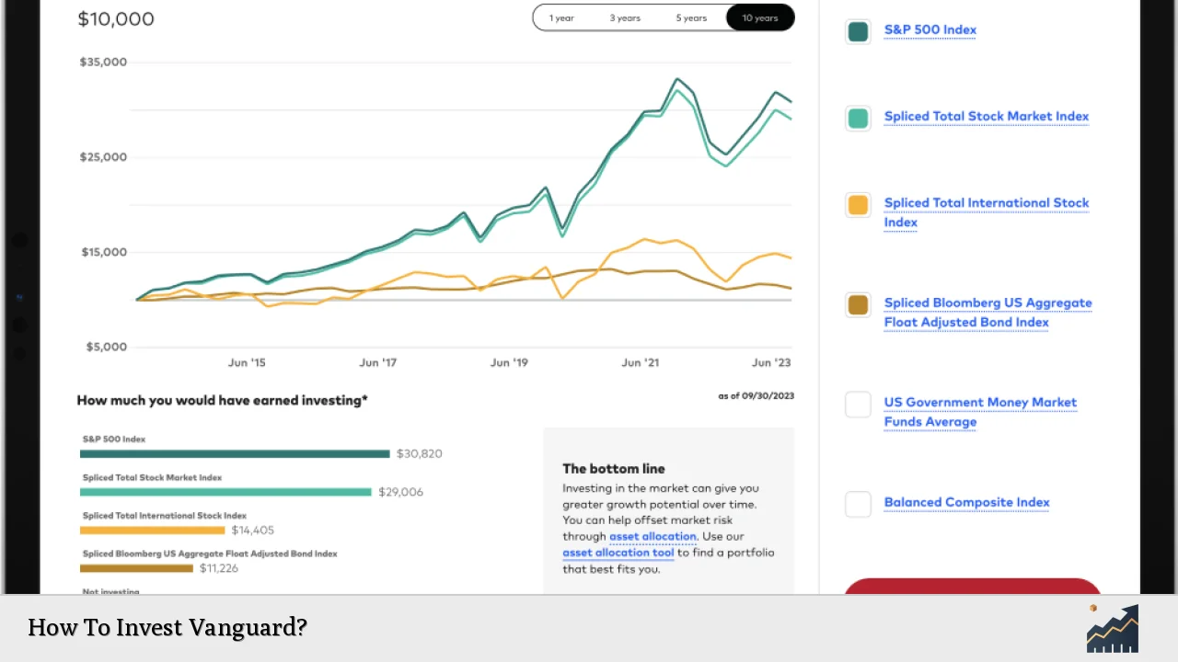This screenshot has height=662, width=1178.
Task: Follow the asset allocation link
Action: pyautogui.click(x=653, y=536)
